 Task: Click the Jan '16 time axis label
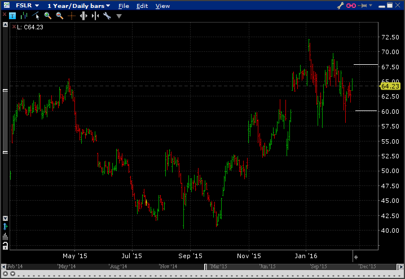(x=306, y=256)
